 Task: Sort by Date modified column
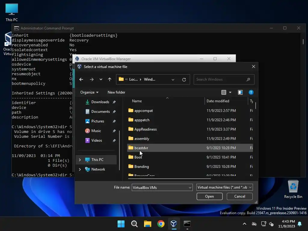(218, 101)
